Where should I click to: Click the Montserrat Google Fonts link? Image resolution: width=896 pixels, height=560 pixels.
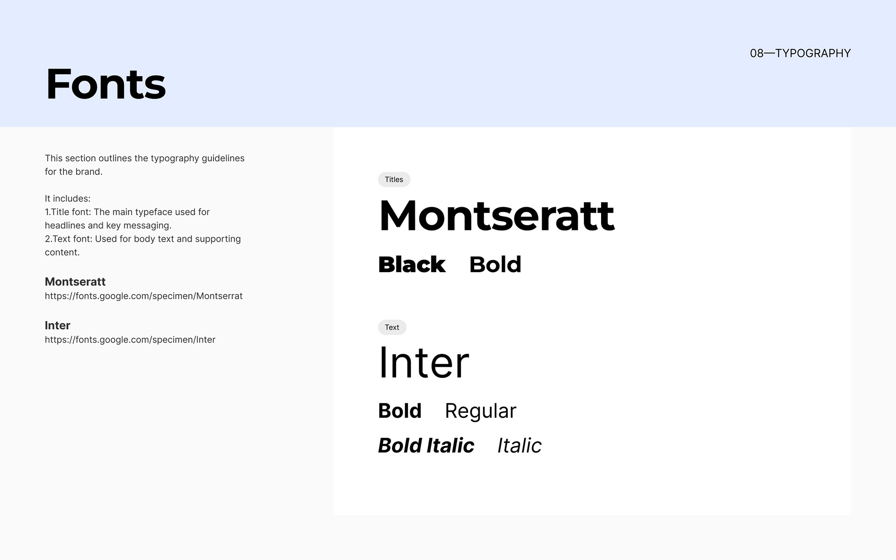[143, 296]
